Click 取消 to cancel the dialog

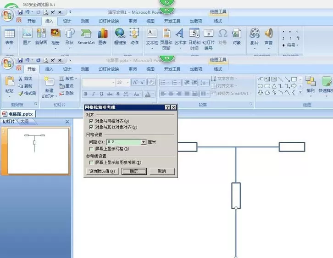[162, 171]
